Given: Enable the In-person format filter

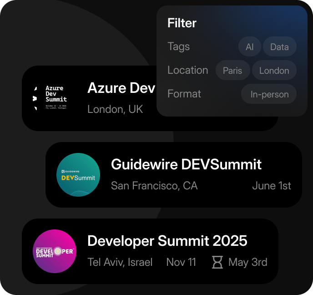Looking at the screenshot, I should tap(269, 94).
